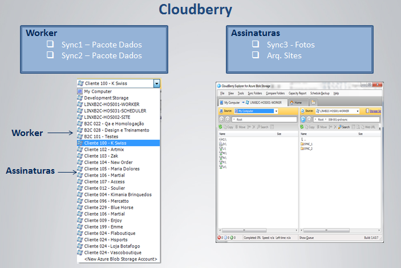Select the SYNC_2 folder
This screenshot has height=268, width=401.
pyautogui.click(x=307, y=149)
